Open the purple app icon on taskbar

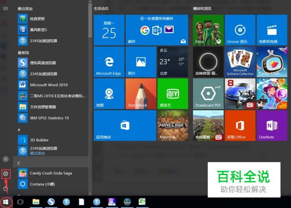[112, 202]
